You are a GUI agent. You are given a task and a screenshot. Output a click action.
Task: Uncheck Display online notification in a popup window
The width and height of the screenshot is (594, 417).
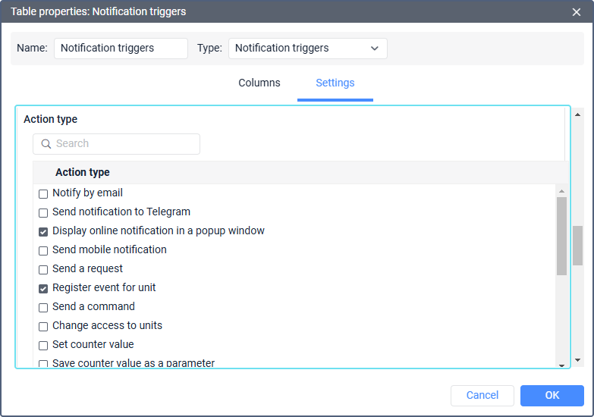(43, 232)
